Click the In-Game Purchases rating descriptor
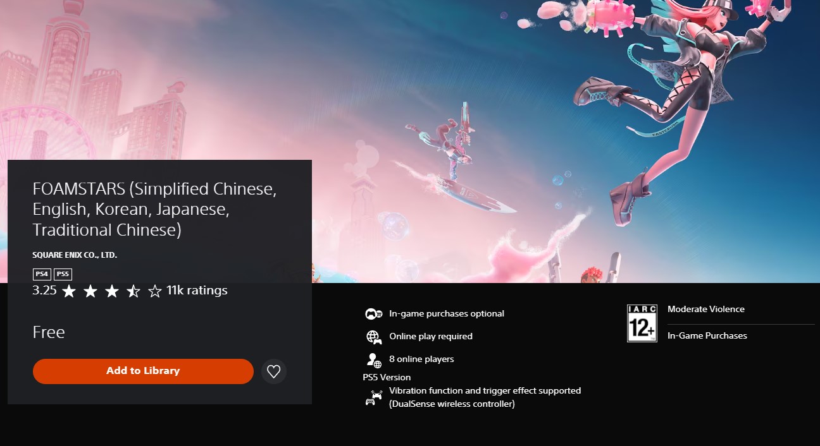 pos(707,335)
